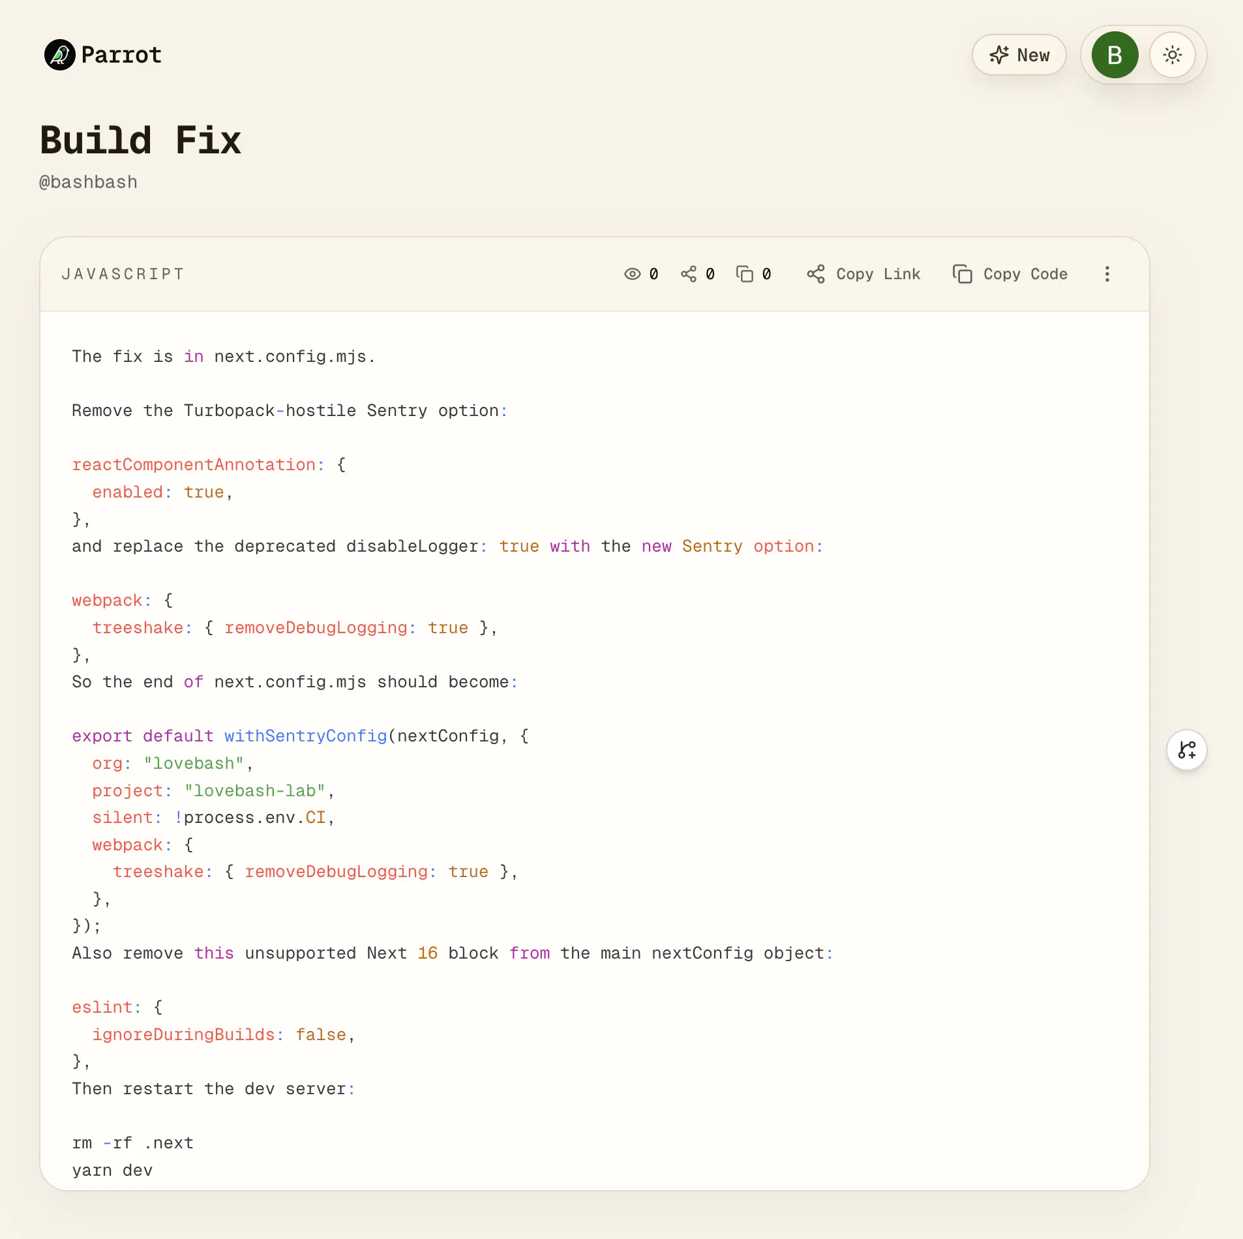Click the 'export default withSentryConfig' line
The image size is (1243, 1239).
tap(301, 736)
